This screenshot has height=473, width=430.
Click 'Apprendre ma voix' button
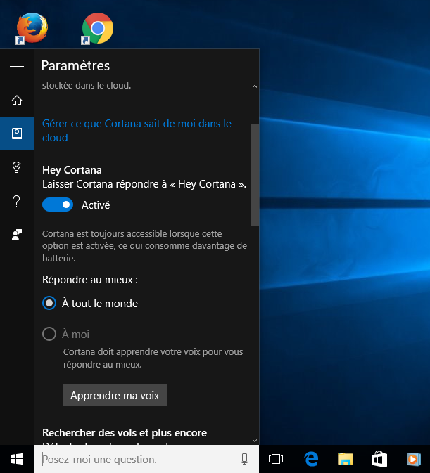[x=115, y=395]
